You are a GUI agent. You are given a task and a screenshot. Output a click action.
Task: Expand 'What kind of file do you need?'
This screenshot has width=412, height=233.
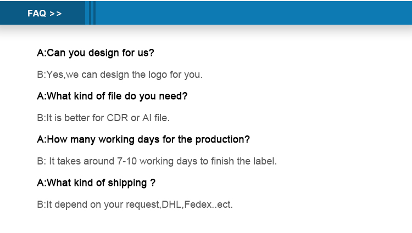pyautogui.click(x=112, y=96)
